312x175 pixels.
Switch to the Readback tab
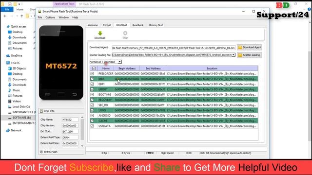pos(138,25)
